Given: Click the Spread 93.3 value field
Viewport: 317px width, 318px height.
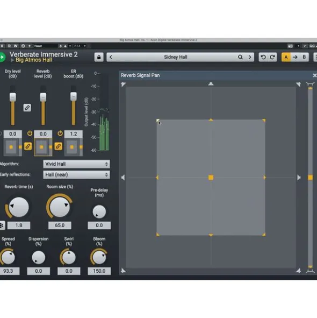Looking at the screenshot, I should click(9, 271).
